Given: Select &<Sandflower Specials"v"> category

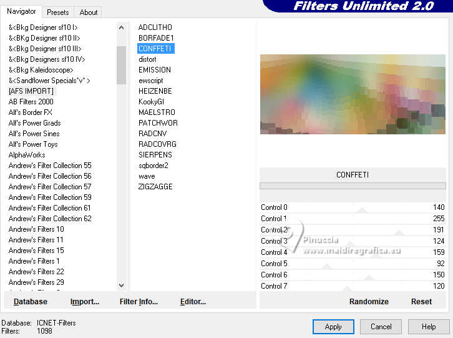Looking at the screenshot, I should pos(49,81).
